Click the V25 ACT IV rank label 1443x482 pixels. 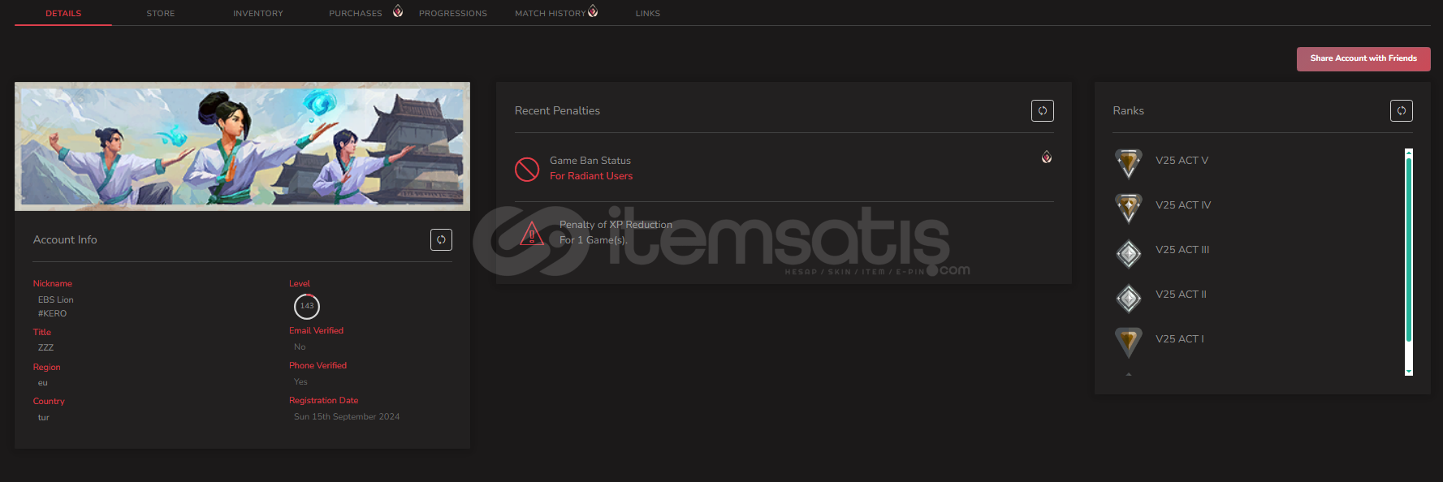(1183, 205)
